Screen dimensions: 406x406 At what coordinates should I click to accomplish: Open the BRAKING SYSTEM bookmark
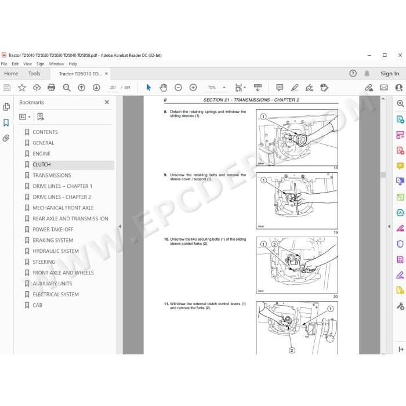53,240
